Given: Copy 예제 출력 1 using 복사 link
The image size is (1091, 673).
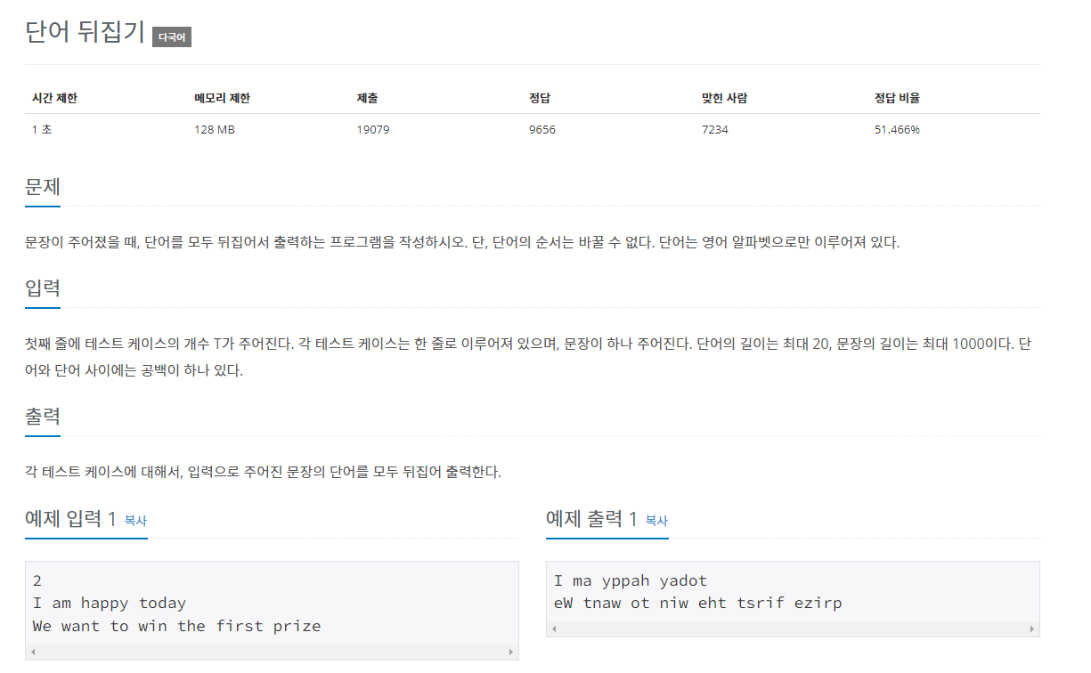Looking at the screenshot, I should (x=656, y=520).
